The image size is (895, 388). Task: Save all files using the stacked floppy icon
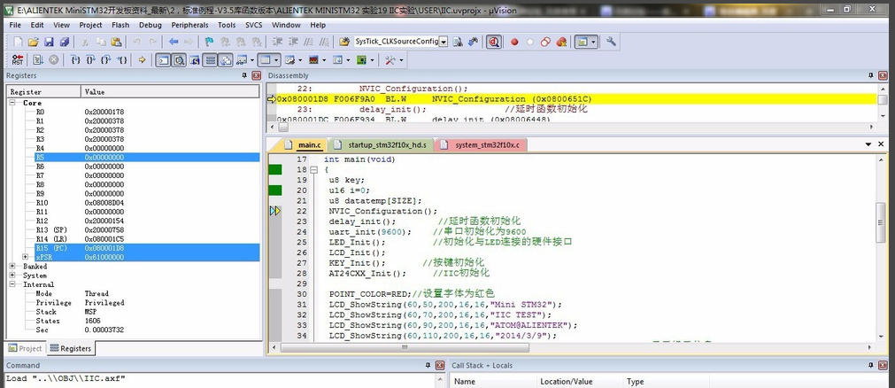click(x=65, y=42)
